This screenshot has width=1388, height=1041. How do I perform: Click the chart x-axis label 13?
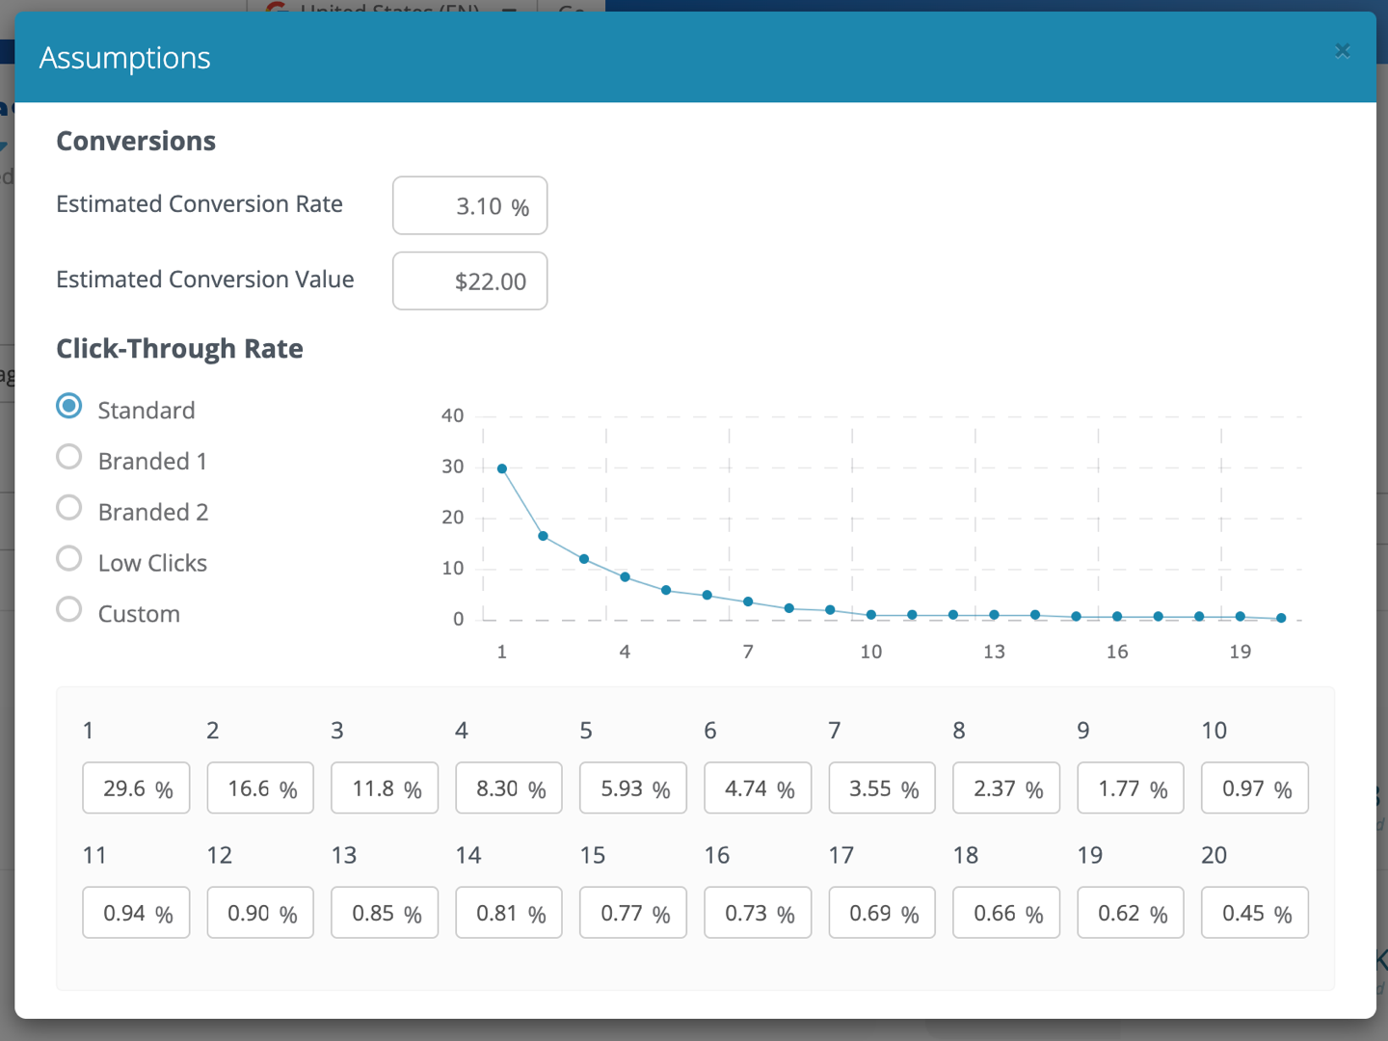point(994,652)
